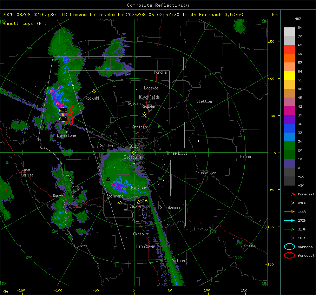Screen dimensions: 316x295
Task: Click the Stettler town label
Action: pyautogui.click(x=205, y=101)
